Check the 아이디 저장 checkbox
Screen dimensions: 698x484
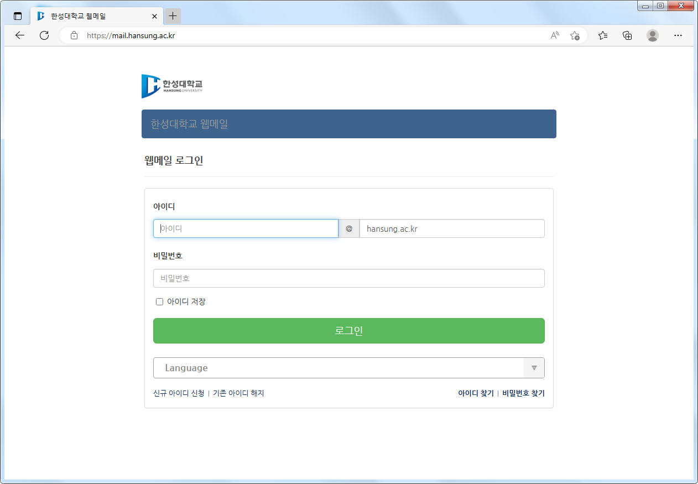[159, 302]
